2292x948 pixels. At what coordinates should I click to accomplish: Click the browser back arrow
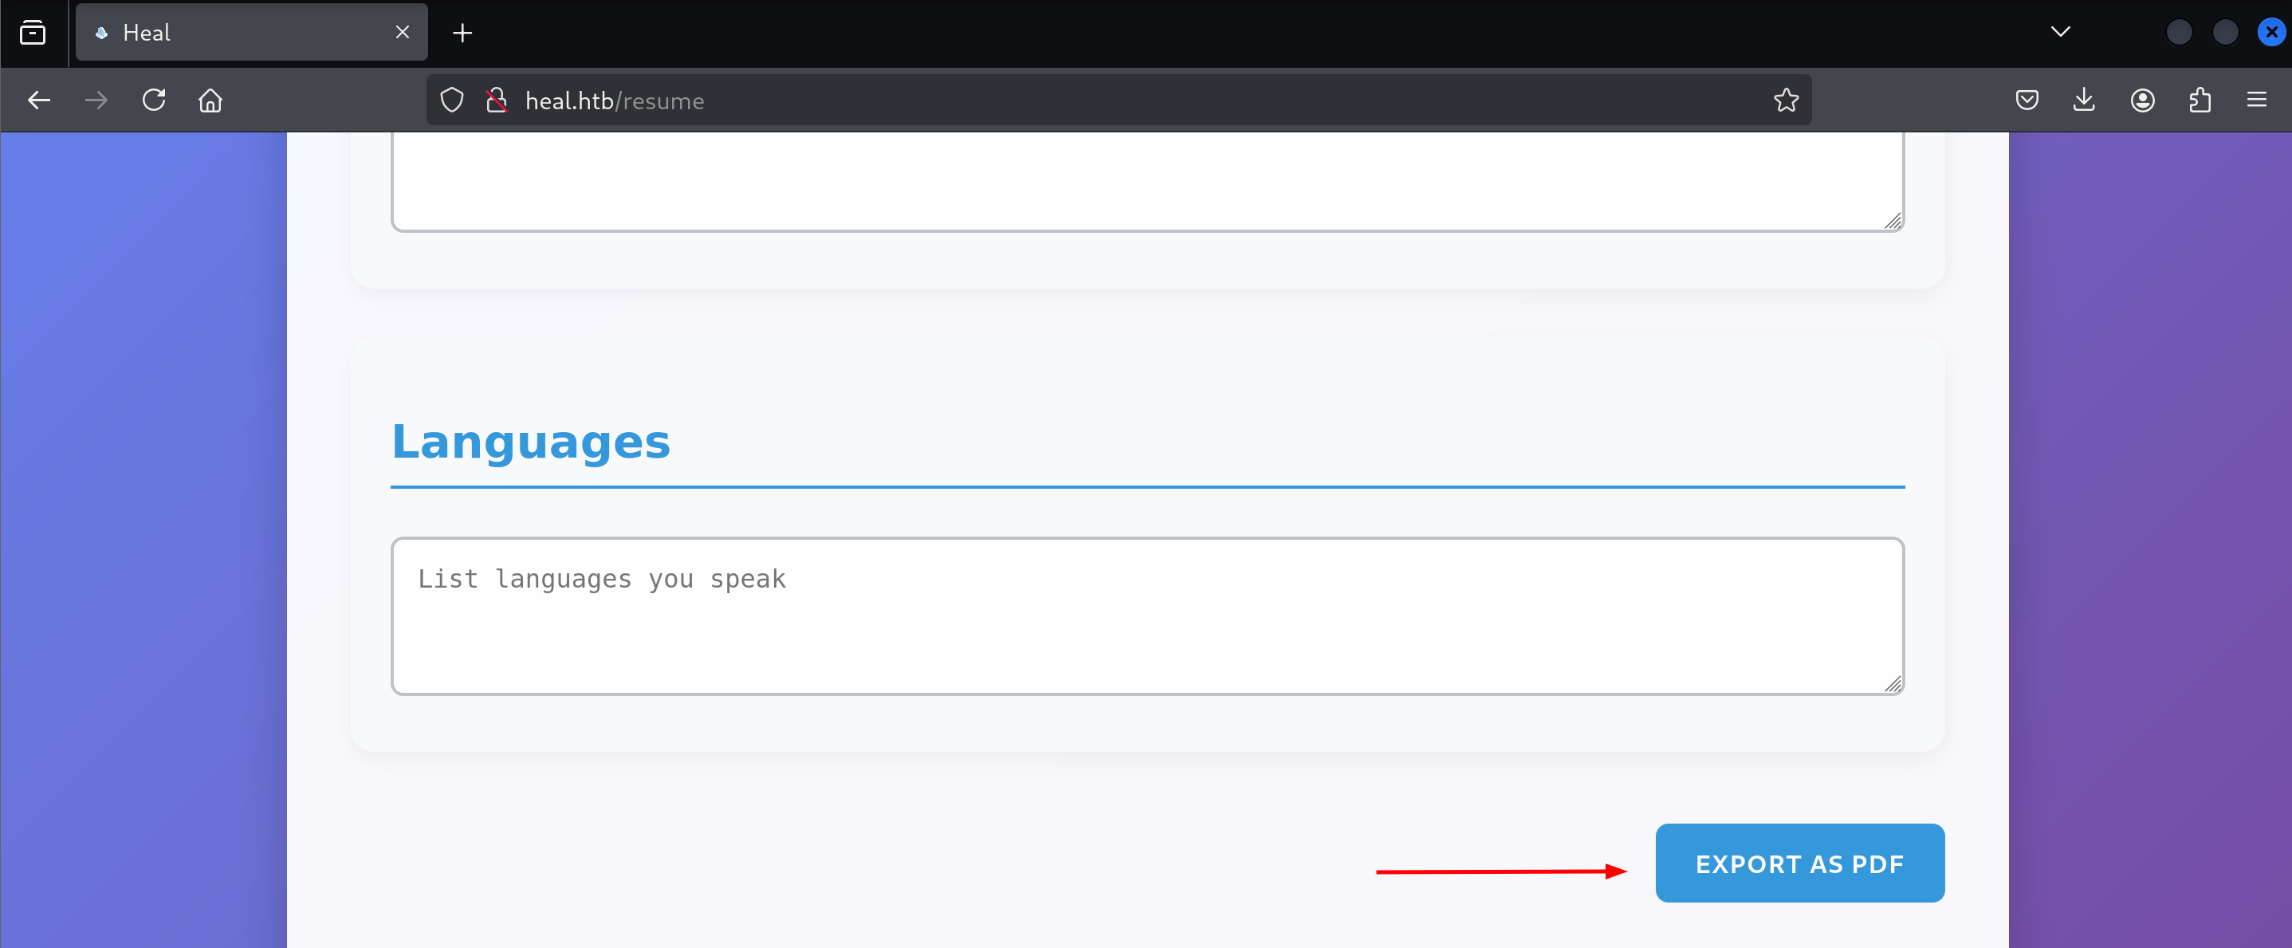(39, 100)
